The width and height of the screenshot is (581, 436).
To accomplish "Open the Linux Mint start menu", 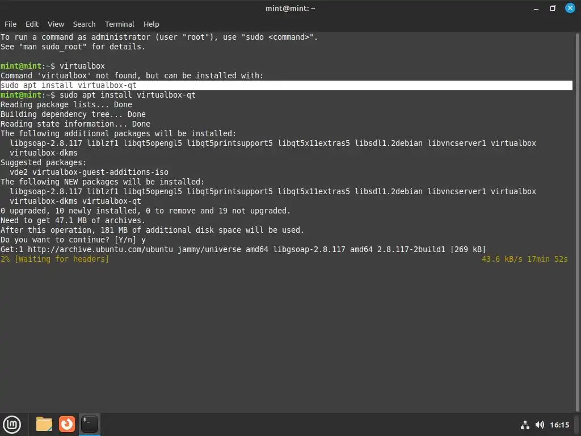I will [x=12, y=425].
